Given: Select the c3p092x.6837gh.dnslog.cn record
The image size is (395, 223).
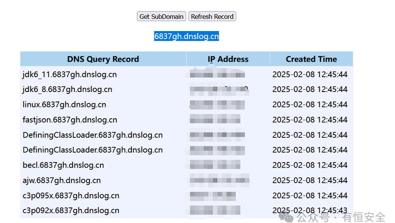Looking at the screenshot, I should 71,210.
